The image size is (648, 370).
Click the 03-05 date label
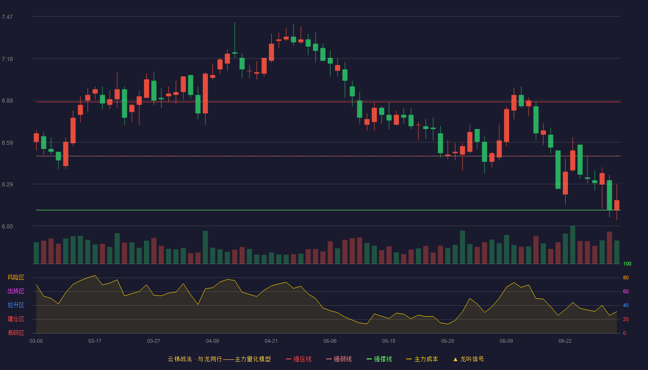[x=36, y=341]
